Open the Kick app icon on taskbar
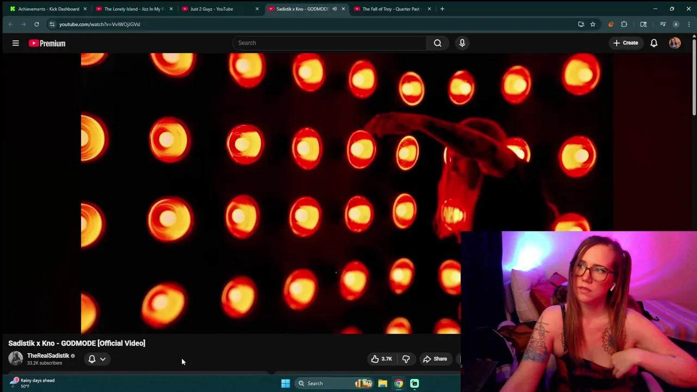Screen dimensions: 697x392 pyautogui.click(x=414, y=383)
